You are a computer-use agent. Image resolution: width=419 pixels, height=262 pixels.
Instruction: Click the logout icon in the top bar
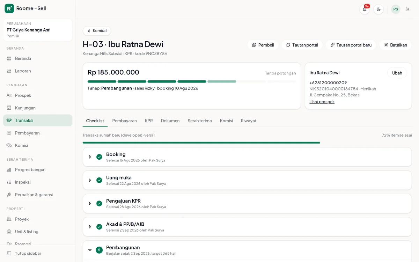coord(407,9)
